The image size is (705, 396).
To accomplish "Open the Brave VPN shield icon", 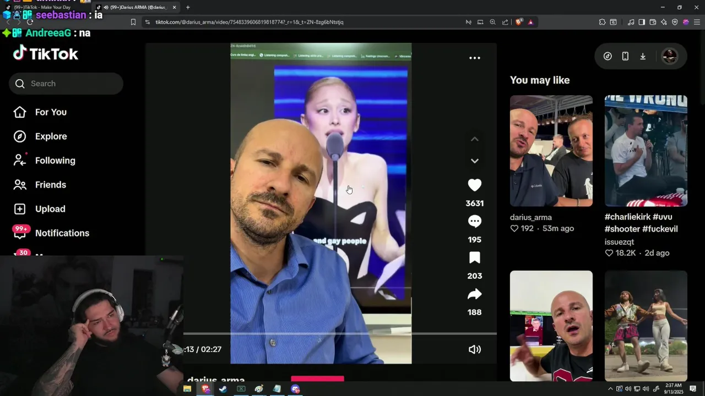I will coord(675,22).
